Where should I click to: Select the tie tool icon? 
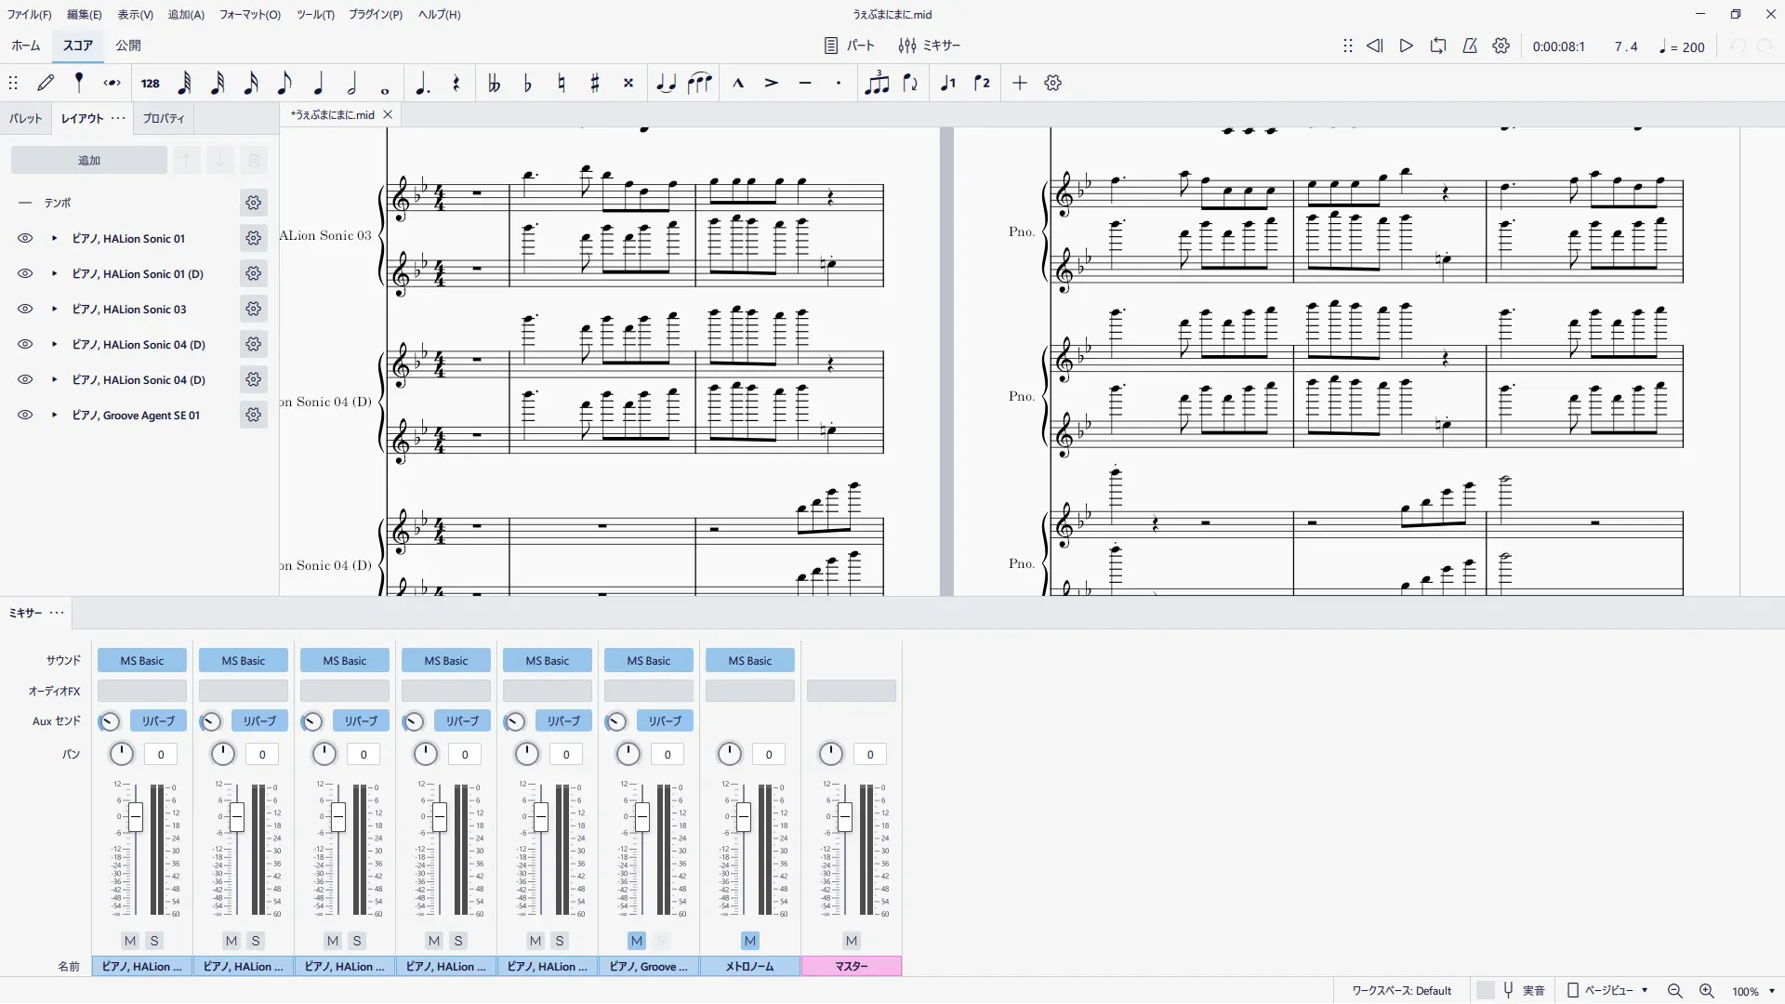(666, 84)
